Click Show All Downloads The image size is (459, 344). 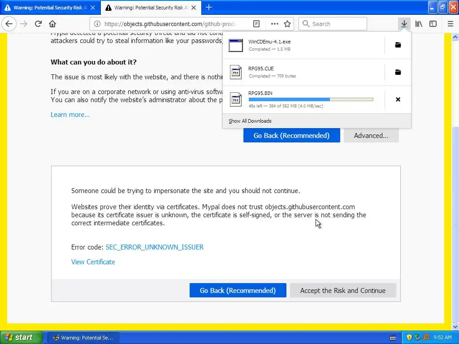[x=250, y=121]
